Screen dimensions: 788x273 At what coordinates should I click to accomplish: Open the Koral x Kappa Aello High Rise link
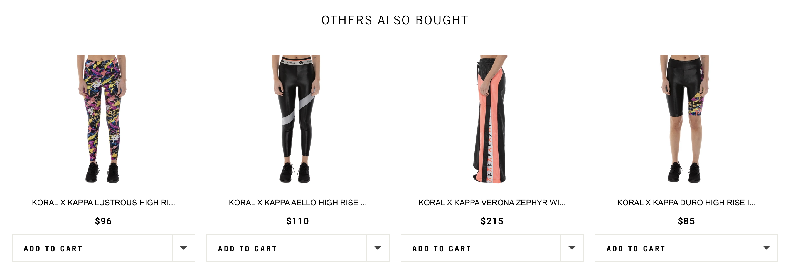(x=298, y=203)
